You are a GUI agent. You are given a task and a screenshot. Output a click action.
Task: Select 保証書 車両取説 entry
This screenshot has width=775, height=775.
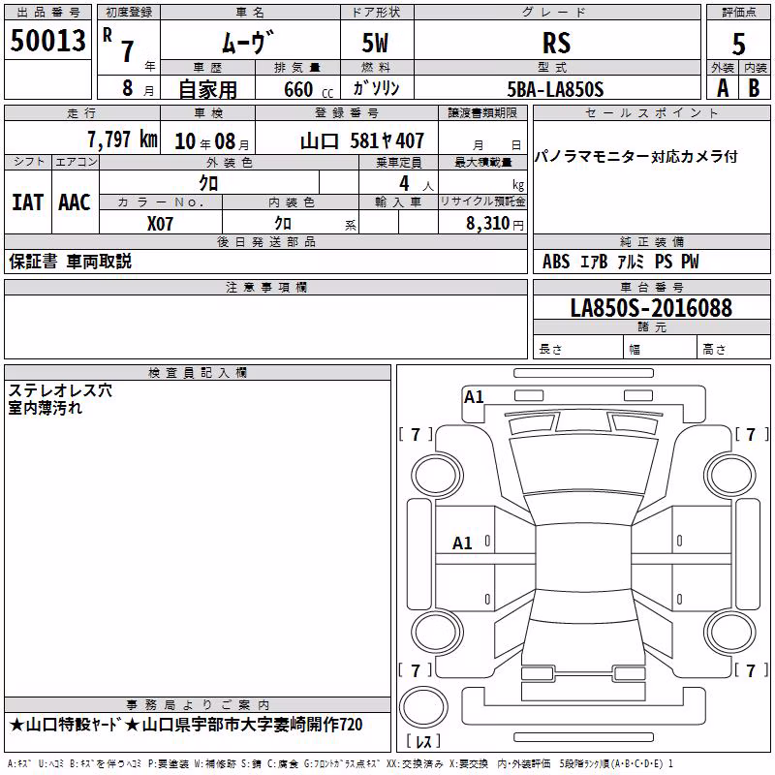(70, 262)
